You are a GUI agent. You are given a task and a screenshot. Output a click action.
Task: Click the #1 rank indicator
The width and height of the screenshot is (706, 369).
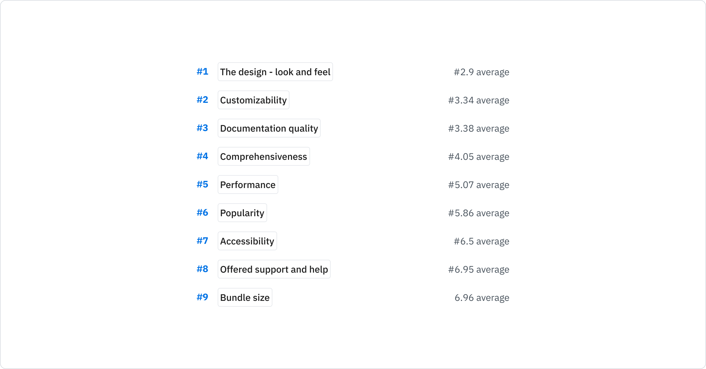point(202,72)
